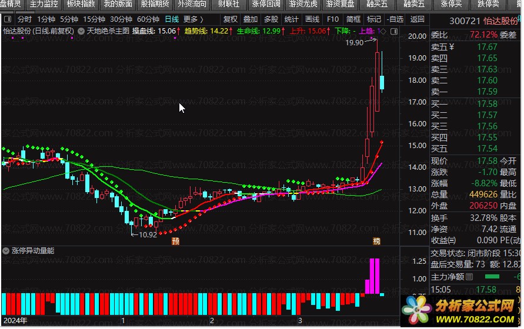Click the 买五 price 17.54
Screen dimensions: 524x329
(x=487, y=149)
